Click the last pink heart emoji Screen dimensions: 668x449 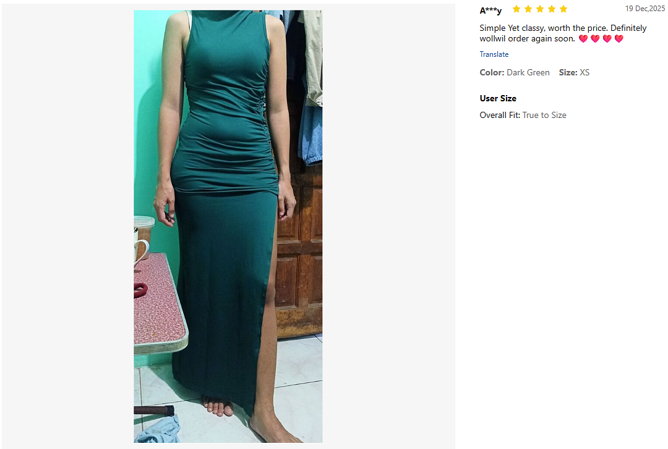pyautogui.click(x=619, y=39)
